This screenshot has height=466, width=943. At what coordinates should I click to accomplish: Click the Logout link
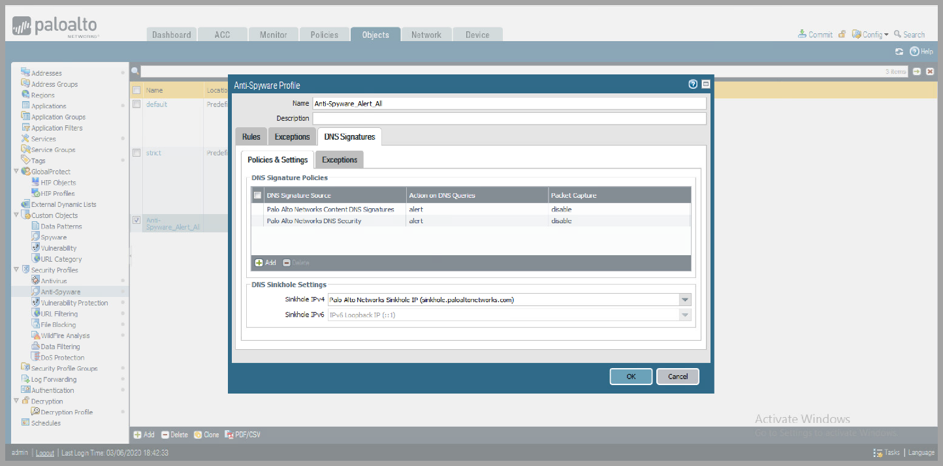coord(45,452)
